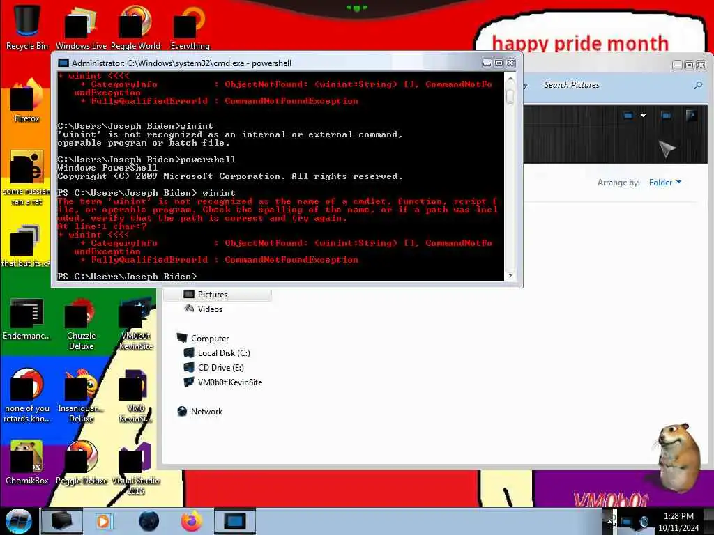Click the network icon in the system tray

pyautogui.click(x=627, y=521)
